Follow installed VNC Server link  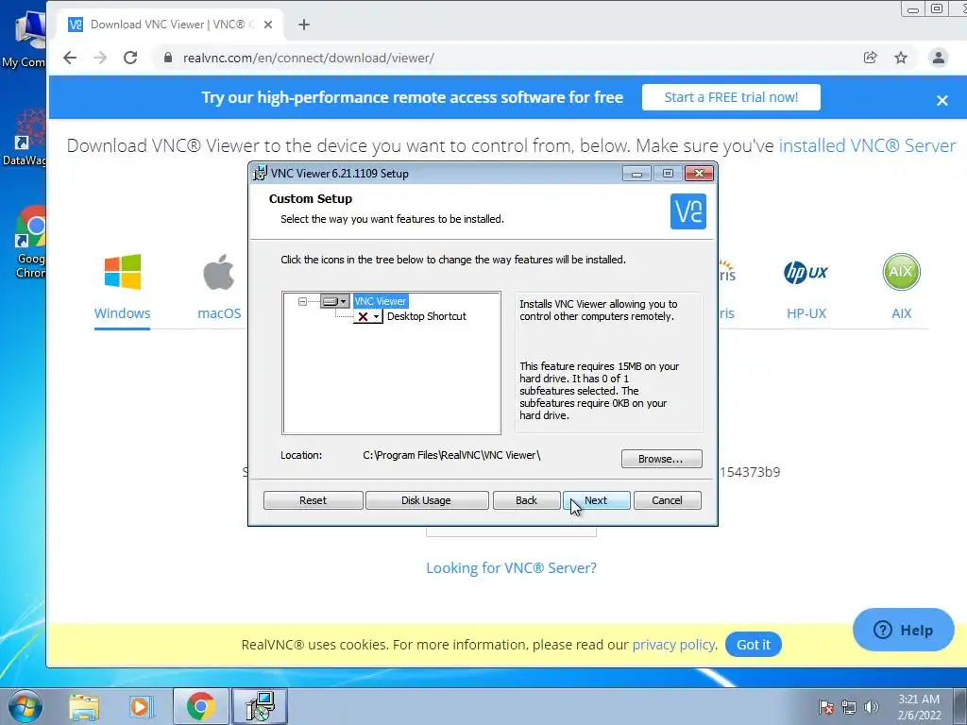tap(867, 145)
